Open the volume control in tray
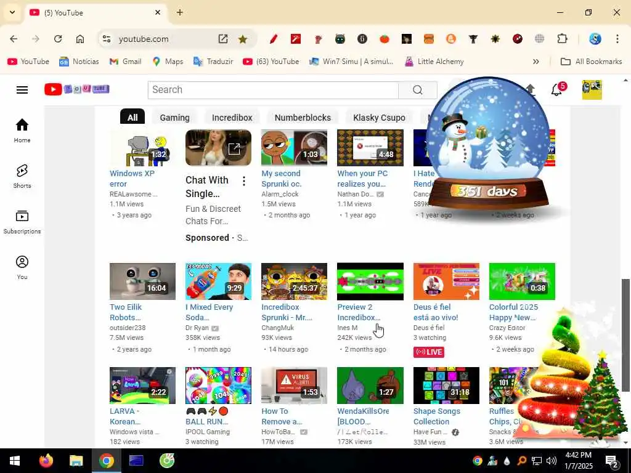 point(552,461)
